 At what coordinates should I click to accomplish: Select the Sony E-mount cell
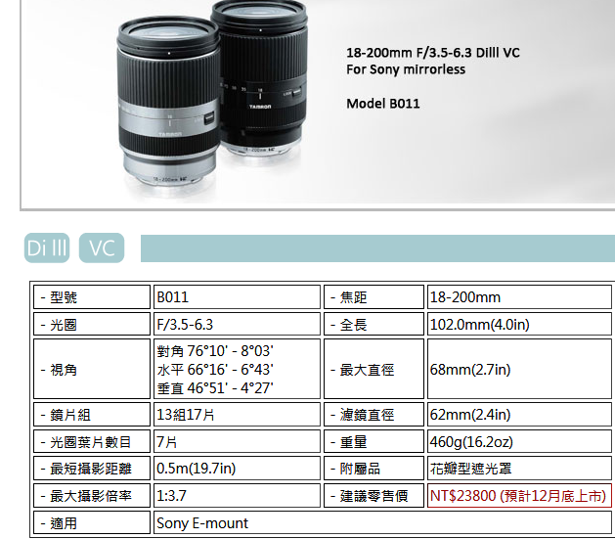tap(382, 522)
